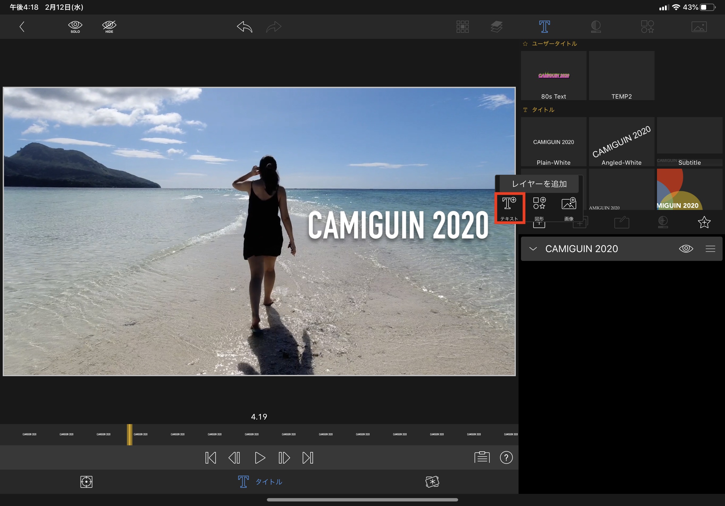Toggle SOLO view eye icon
This screenshot has height=506, width=725.
point(75,27)
